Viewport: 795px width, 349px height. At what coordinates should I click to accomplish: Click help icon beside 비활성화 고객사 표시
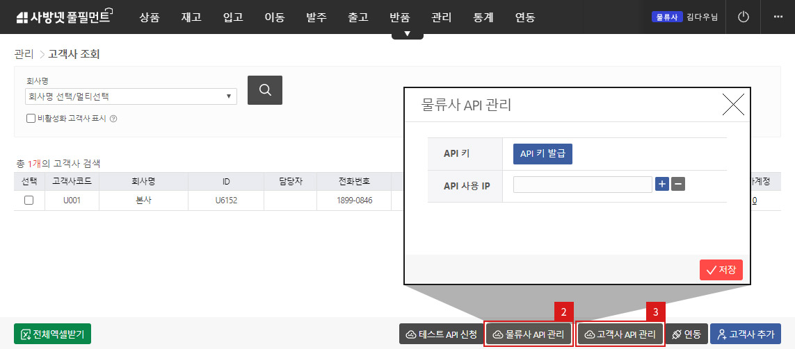point(113,119)
